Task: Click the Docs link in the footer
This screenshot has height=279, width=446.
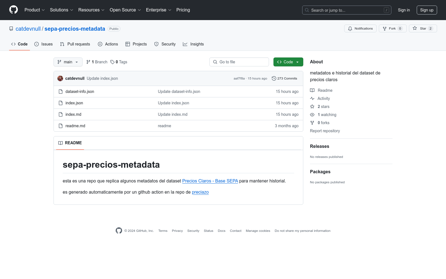Action: click(x=222, y=231)
